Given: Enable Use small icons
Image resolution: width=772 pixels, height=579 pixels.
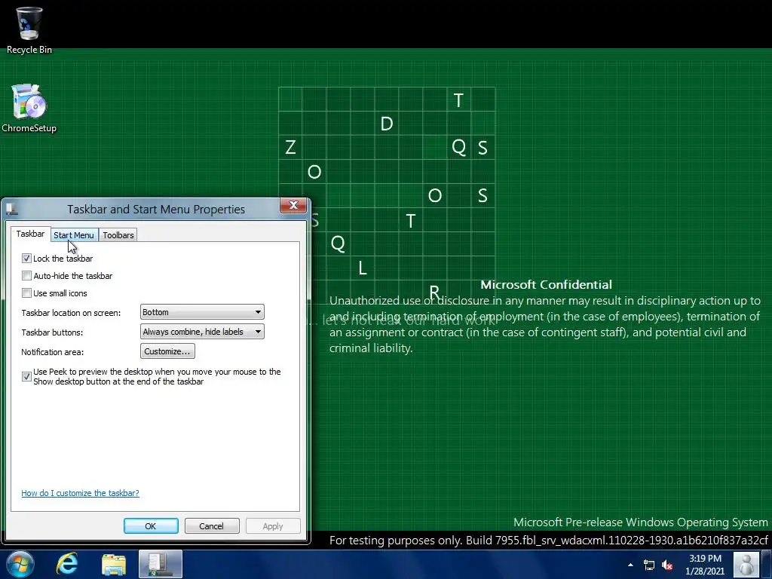Looking at the screenshot, I should click(26, 293).
